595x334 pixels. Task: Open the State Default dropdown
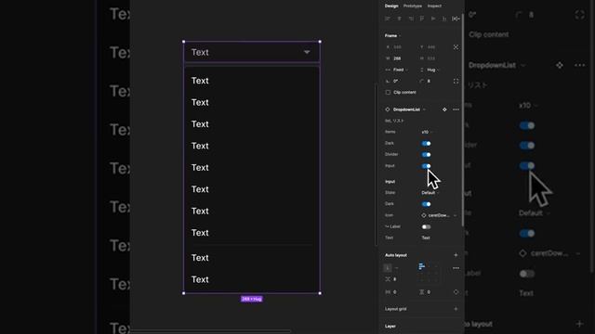[x=430, y=193]
